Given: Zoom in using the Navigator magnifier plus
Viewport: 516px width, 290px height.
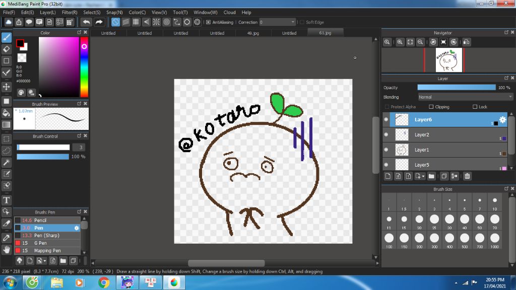Looking at the screenshot, I should point(400,42).
